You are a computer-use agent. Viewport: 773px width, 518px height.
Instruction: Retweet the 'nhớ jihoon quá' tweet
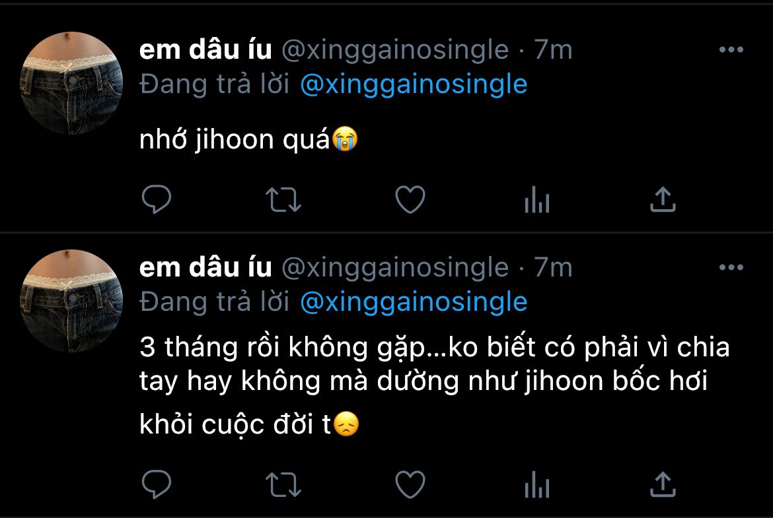tap(283, 199)
